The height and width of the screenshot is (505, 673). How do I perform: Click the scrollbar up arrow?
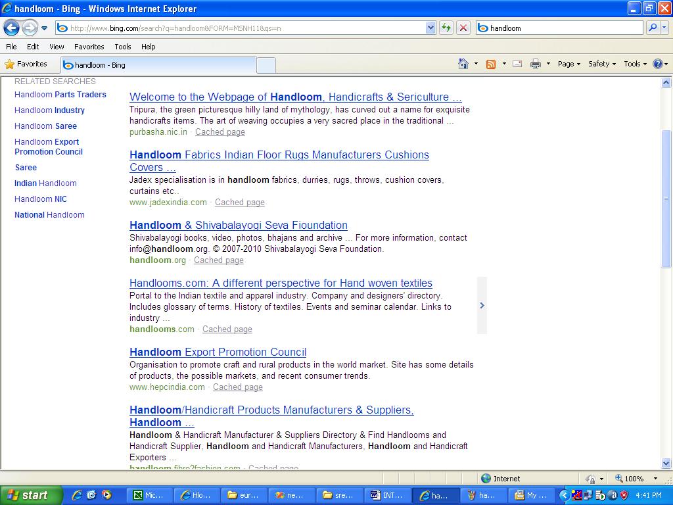click(666, 82)
